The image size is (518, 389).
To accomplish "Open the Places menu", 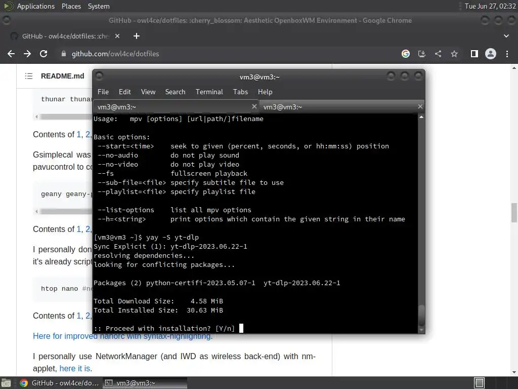I will pos(71,6).
